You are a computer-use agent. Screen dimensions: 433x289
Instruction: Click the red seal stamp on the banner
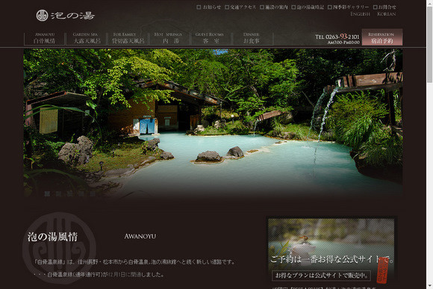pyautogui.click(x=382, y=270)
